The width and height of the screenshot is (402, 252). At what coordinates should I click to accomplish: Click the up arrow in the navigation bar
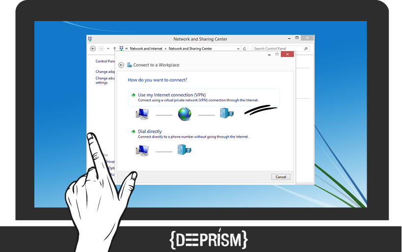click(114, 49)
